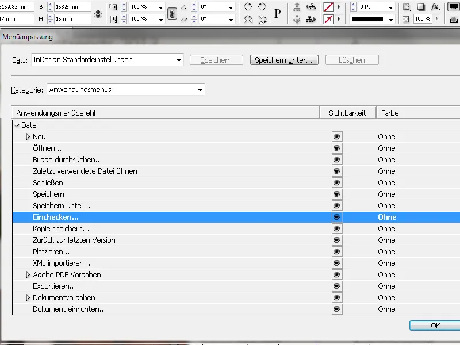Click the select container icon

[297, 7]
